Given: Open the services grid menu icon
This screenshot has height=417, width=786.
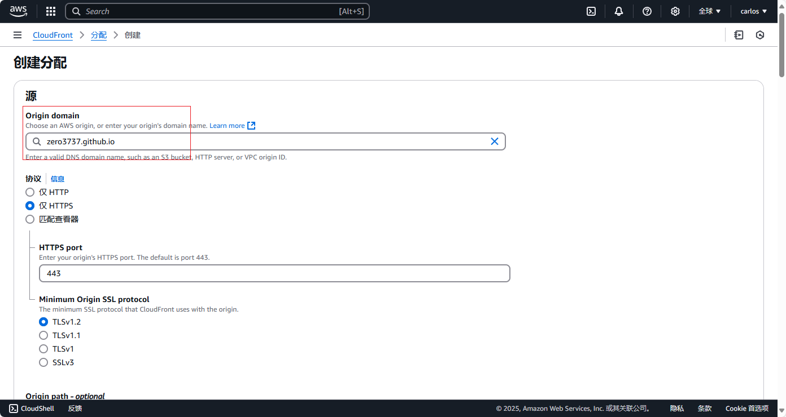Looking at the screenshot, I should (51, 11).
